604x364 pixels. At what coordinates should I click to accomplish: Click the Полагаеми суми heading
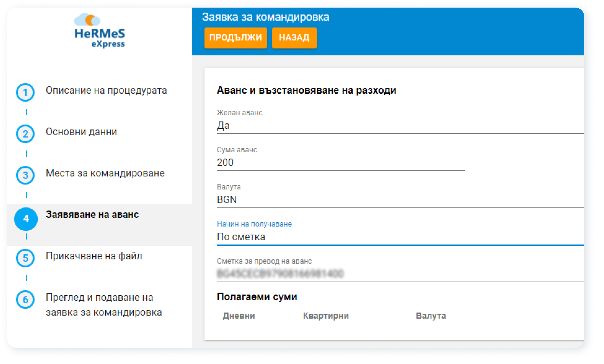tap(257, 297)
